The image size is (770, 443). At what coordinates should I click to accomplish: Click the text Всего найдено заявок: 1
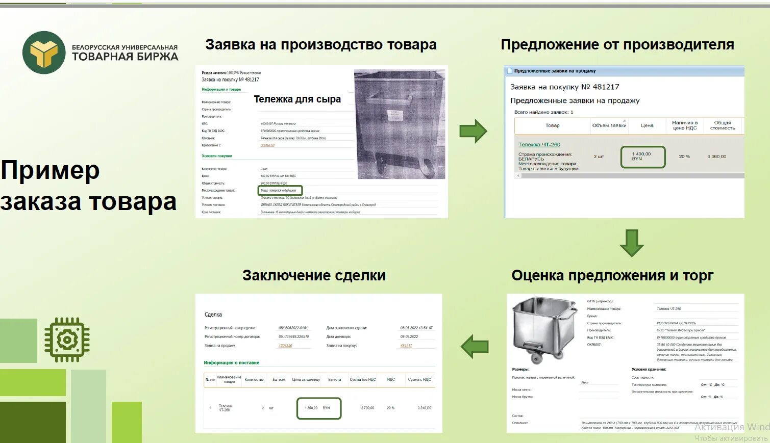coord(543,112)
